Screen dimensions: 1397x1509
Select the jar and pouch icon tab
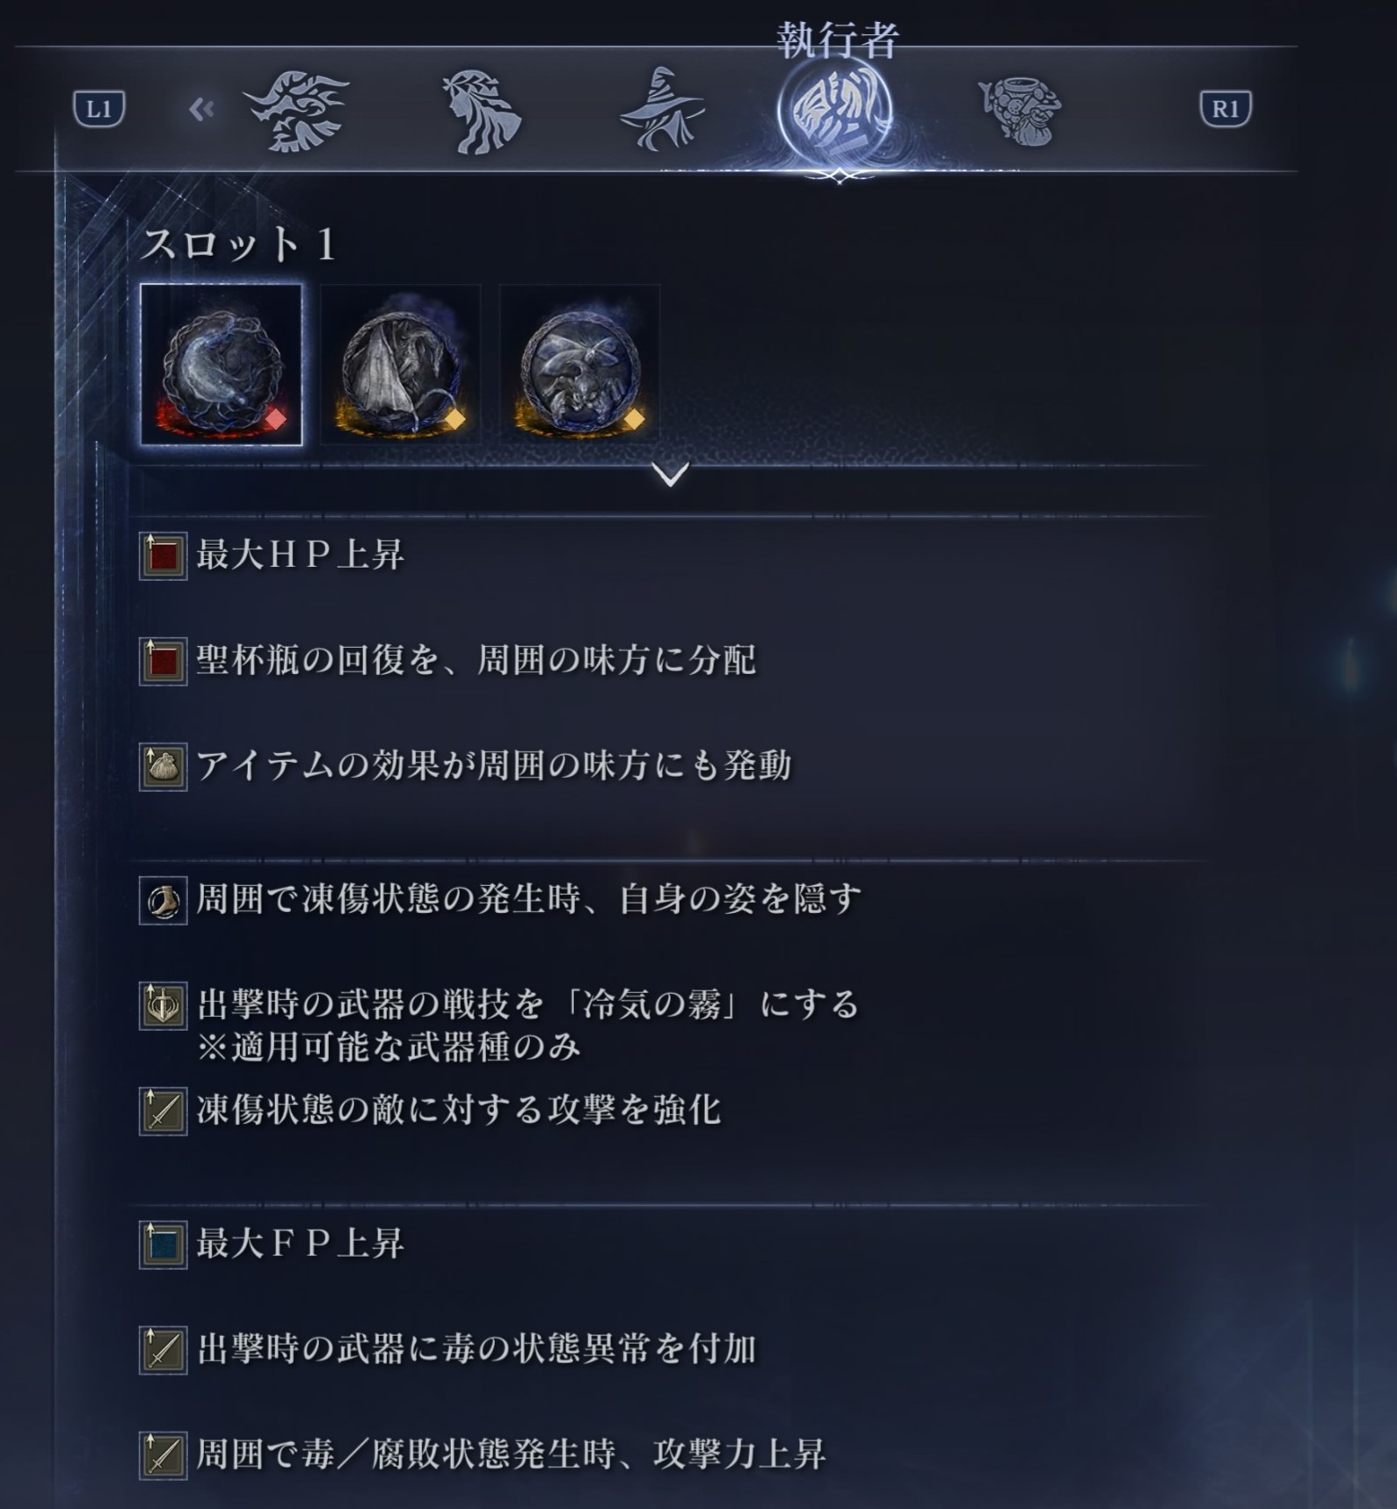(1020, 112)
